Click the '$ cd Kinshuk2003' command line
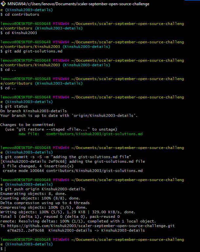The height and width of the screenshot is (252, 200). coord(19,33)
